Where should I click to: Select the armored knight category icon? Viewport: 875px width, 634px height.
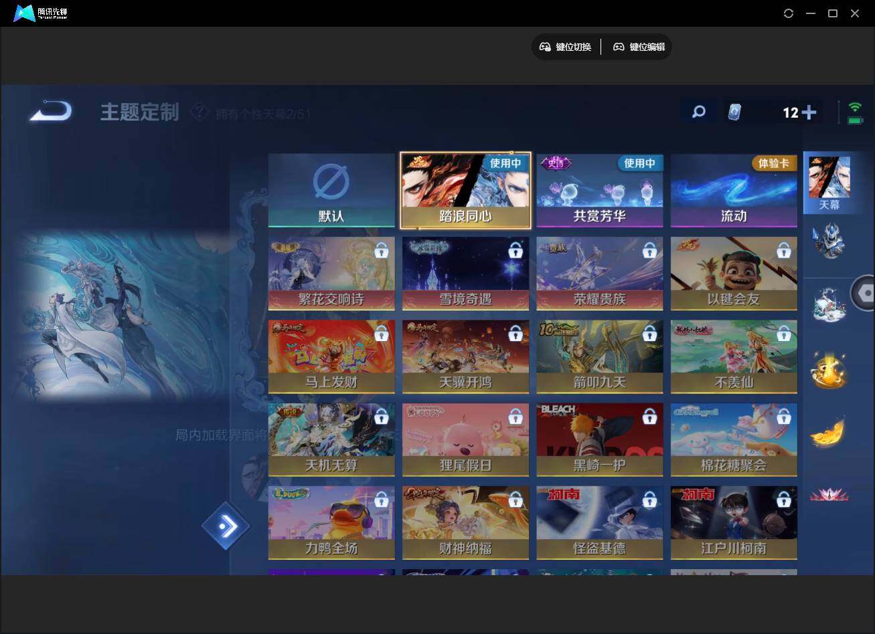click(829, 241)
